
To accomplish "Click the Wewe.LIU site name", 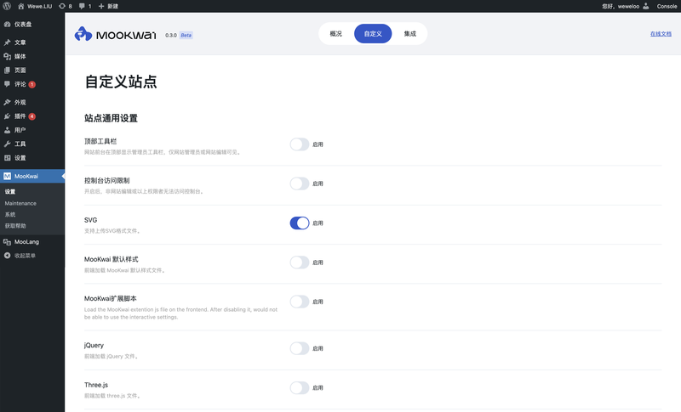I will pyautogui.click(x=39, y=6).
